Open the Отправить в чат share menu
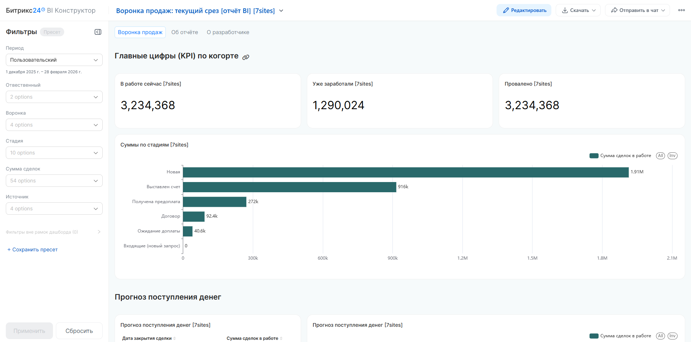 637,10
